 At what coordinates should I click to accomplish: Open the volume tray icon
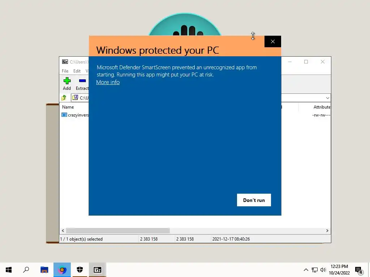coord(323,270)
